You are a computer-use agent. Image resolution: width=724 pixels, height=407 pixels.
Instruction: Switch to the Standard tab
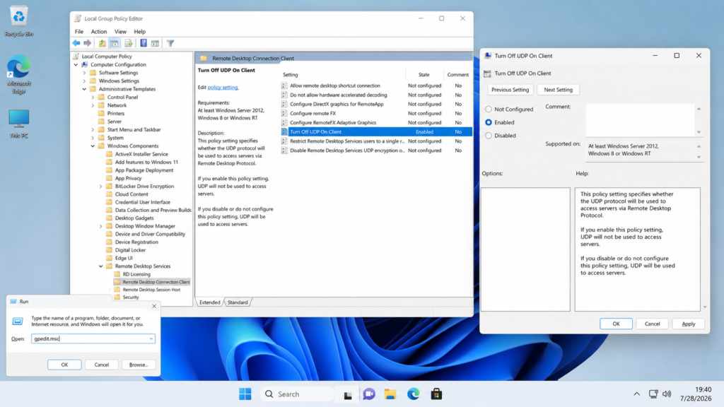pos(238,302)
